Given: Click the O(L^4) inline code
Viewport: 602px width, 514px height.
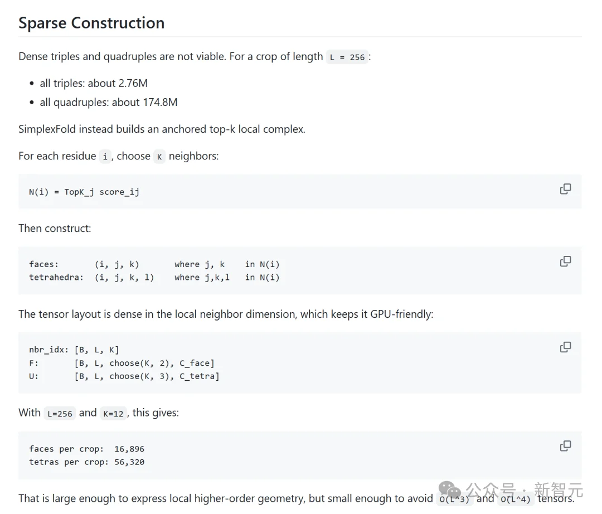Looking at the screenshot, I should pyautogui.click(x=516, y=499).
